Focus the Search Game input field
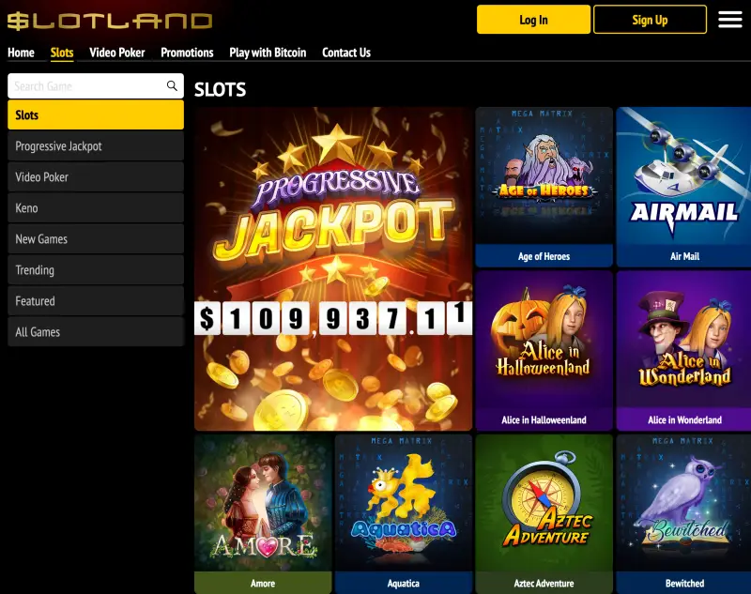The image size is (751, 594). point(87,86)
